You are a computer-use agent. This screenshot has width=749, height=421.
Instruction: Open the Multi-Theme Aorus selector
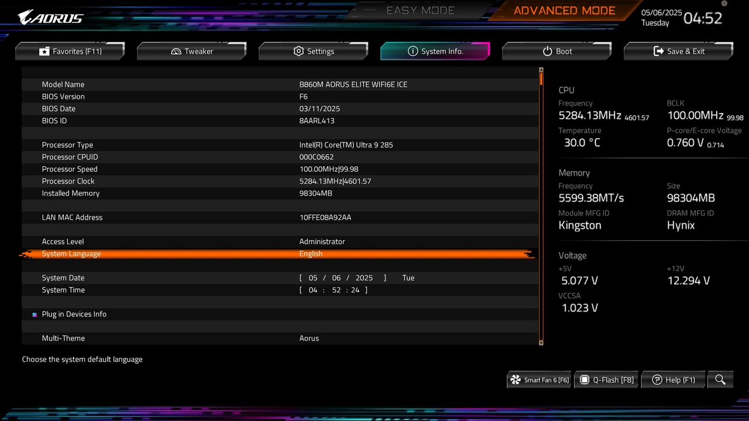click(309, 338)
